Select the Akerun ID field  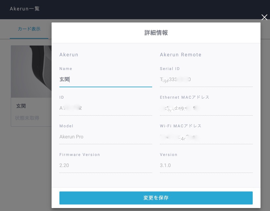click(105, 108)
